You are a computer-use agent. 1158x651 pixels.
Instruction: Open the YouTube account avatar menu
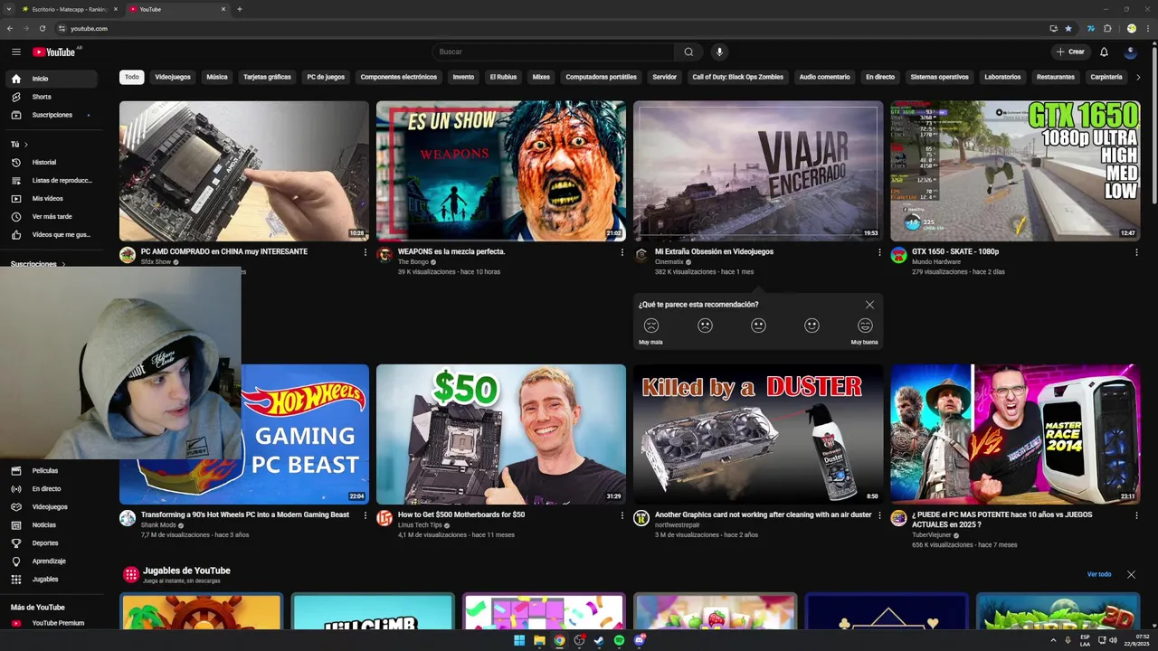point(1130,52)
